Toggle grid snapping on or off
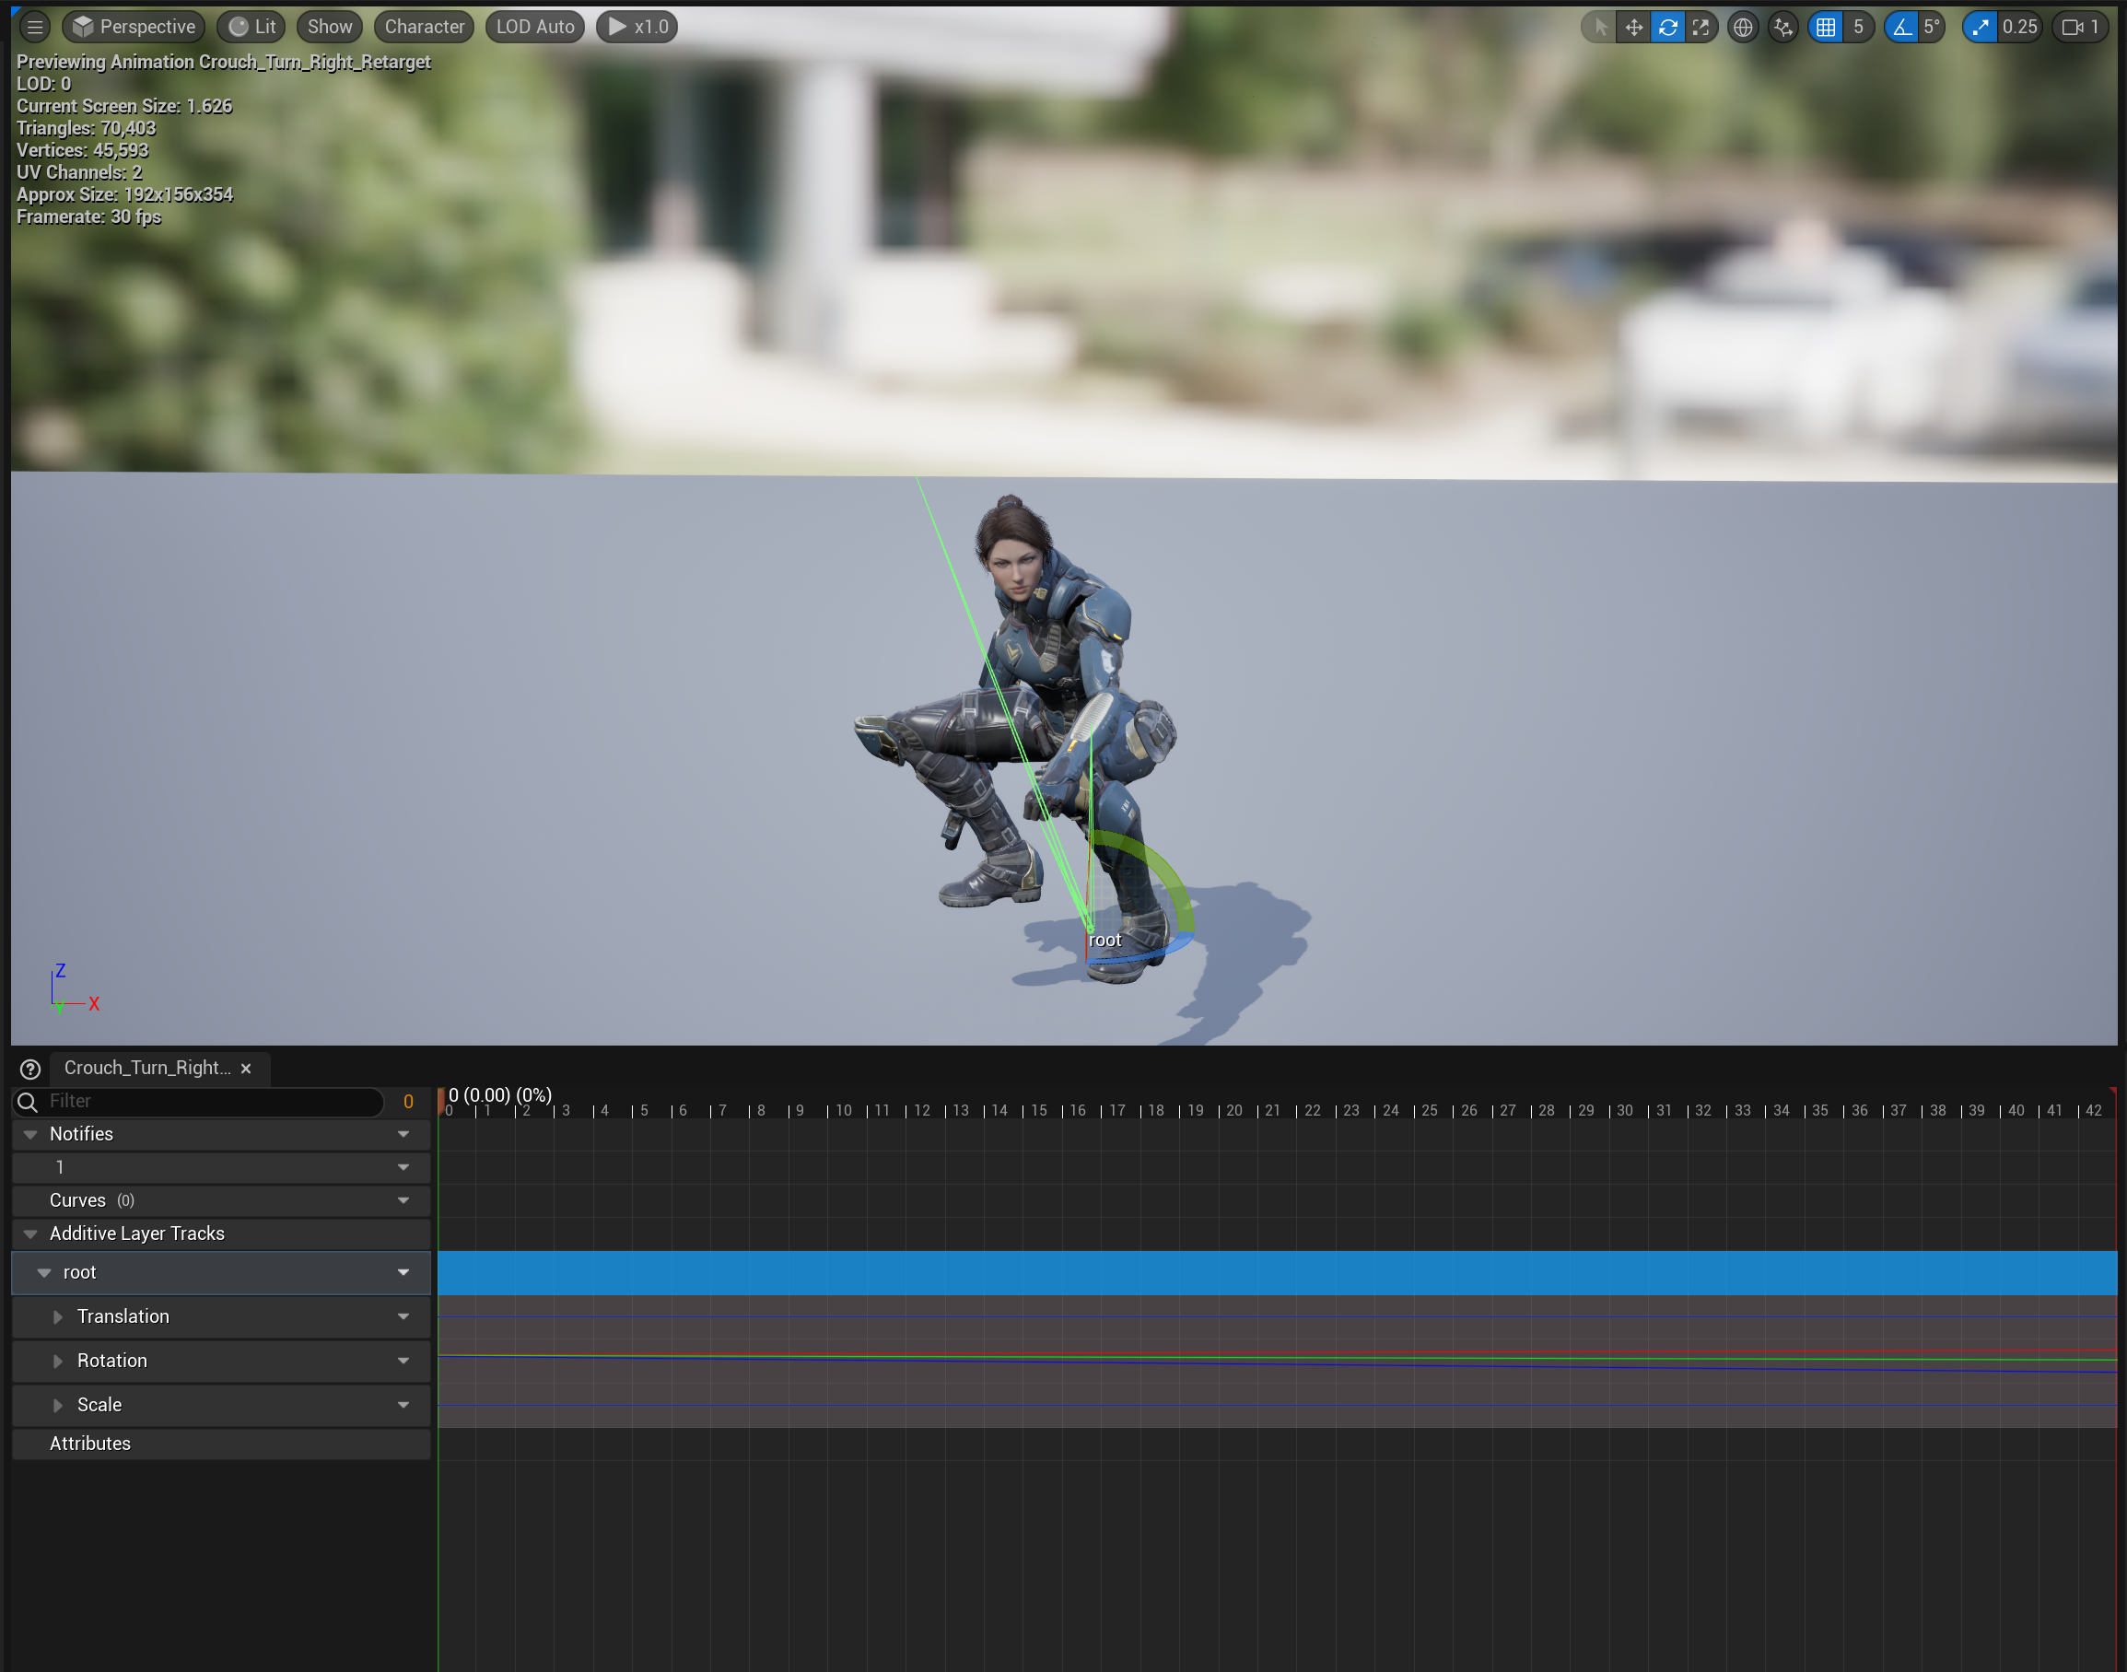 pos(1827,28)
